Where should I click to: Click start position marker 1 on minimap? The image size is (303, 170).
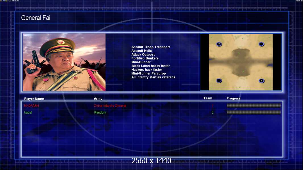click(x=262, y=81)
